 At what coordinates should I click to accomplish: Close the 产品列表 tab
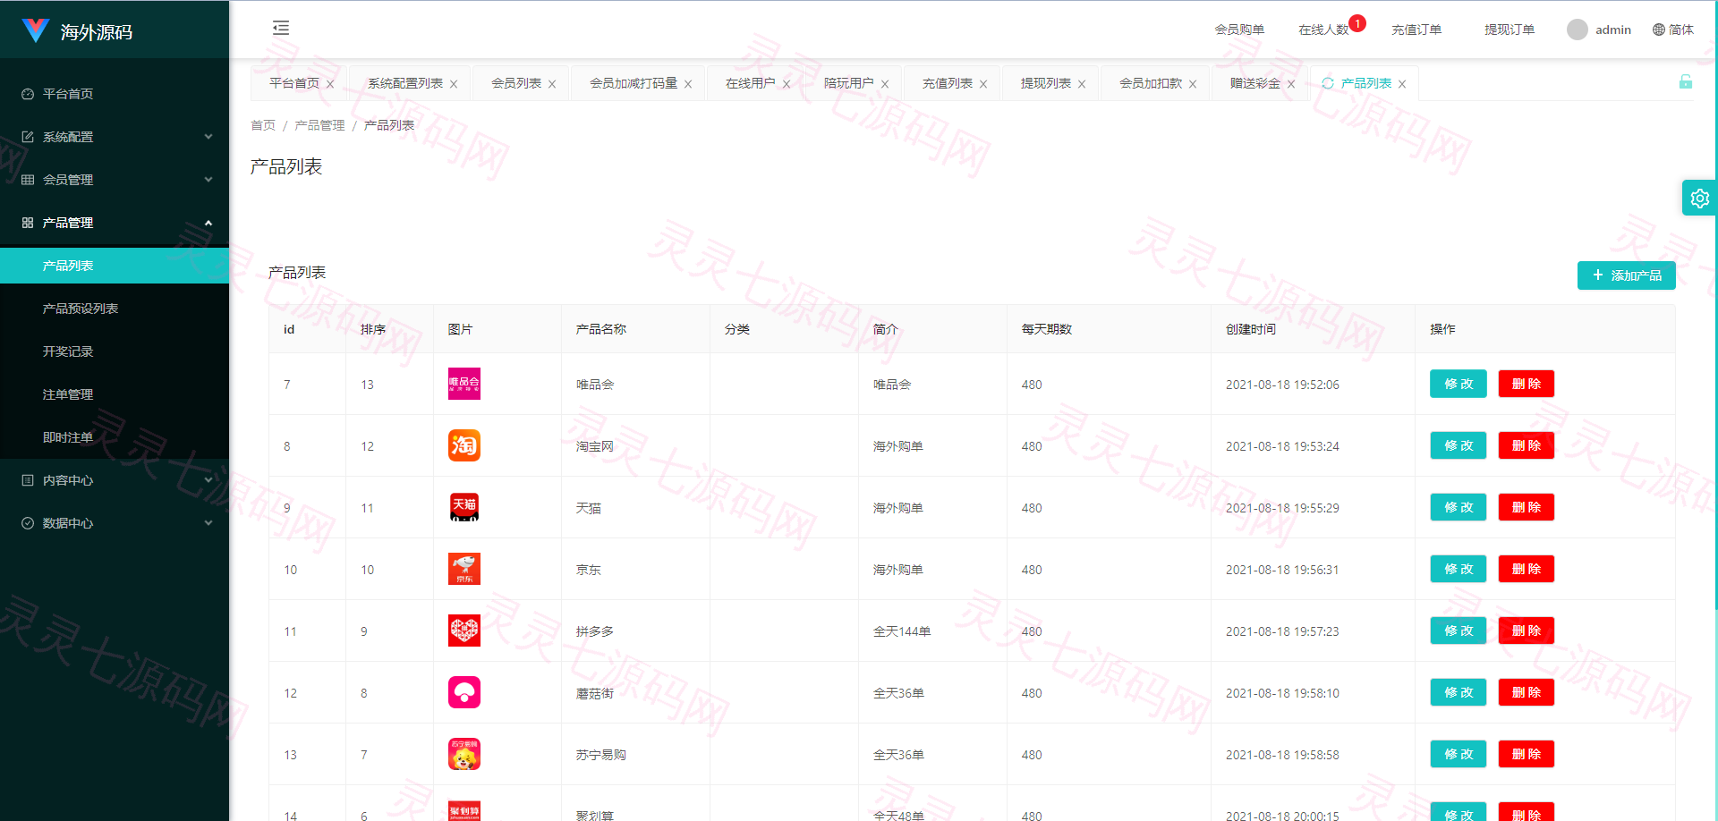1402,84
